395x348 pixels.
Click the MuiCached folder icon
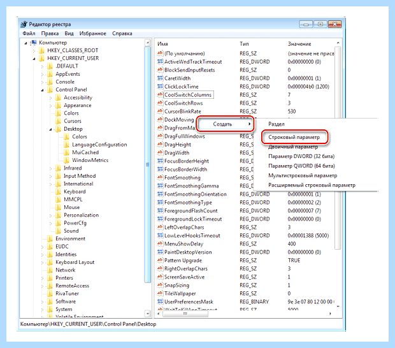coord(66,152)
